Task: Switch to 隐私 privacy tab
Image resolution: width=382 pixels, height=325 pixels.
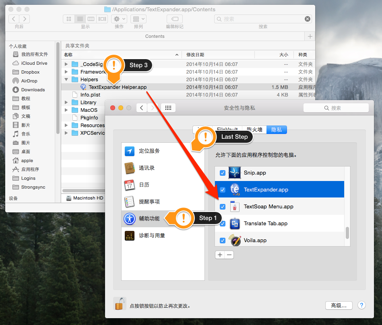Action: click(277, 130)
